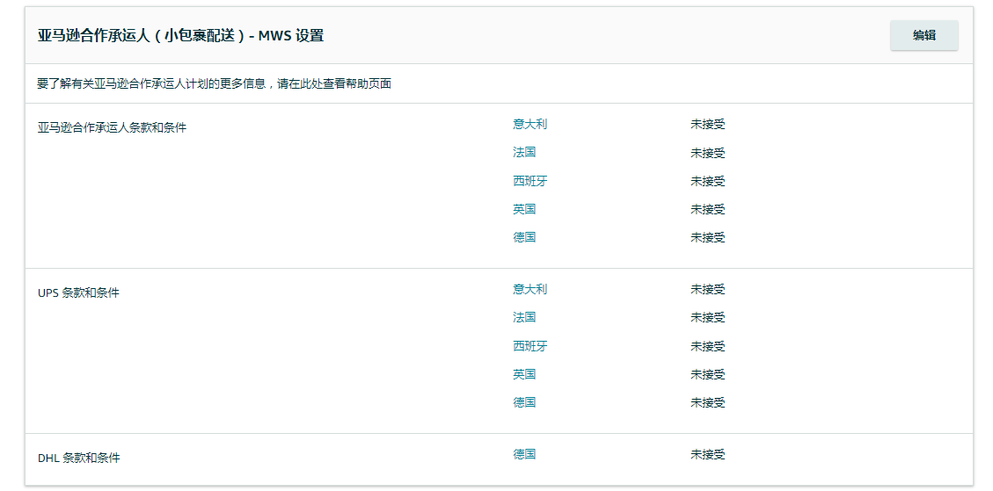The image size is (993, 491).
Task: Click the help info sentence 要了解有关亚马逊合作承运人计划
Action: [214, 83]
